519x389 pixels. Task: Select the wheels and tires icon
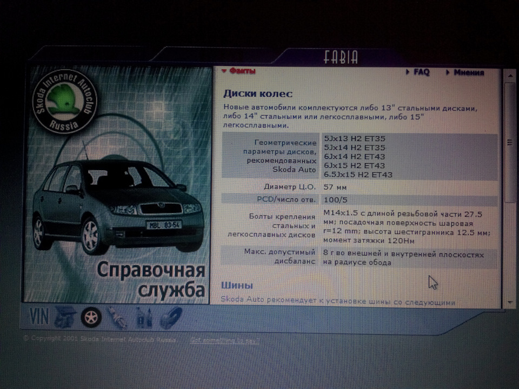pyautogui.click(x=91, y=318)
